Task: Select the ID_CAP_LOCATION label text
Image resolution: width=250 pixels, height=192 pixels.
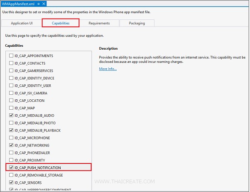Action: point(29,101)
